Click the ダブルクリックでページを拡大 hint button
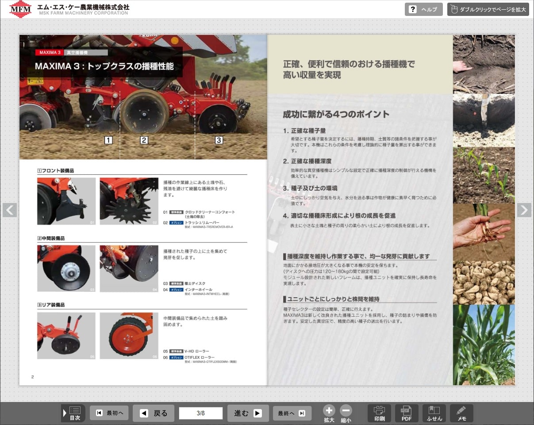The height and width of the screenshot is (425, 534). 488,9
